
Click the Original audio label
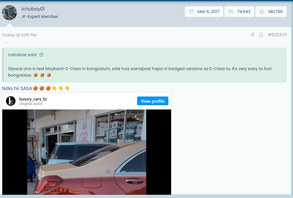[31, 104]
